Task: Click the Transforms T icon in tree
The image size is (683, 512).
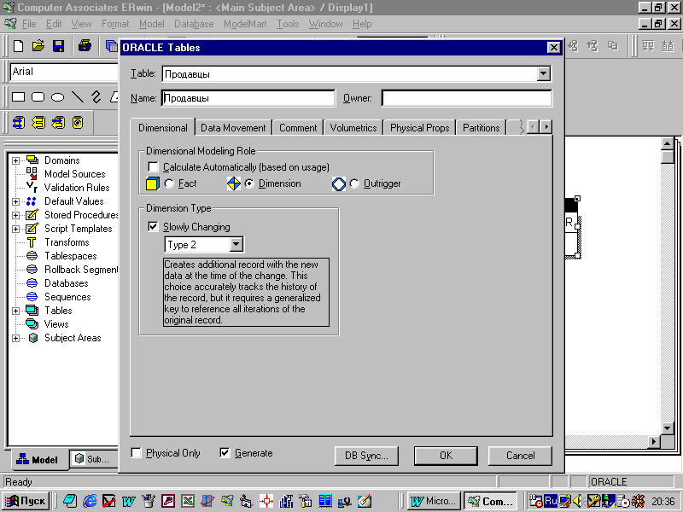Action: point(32,242)
